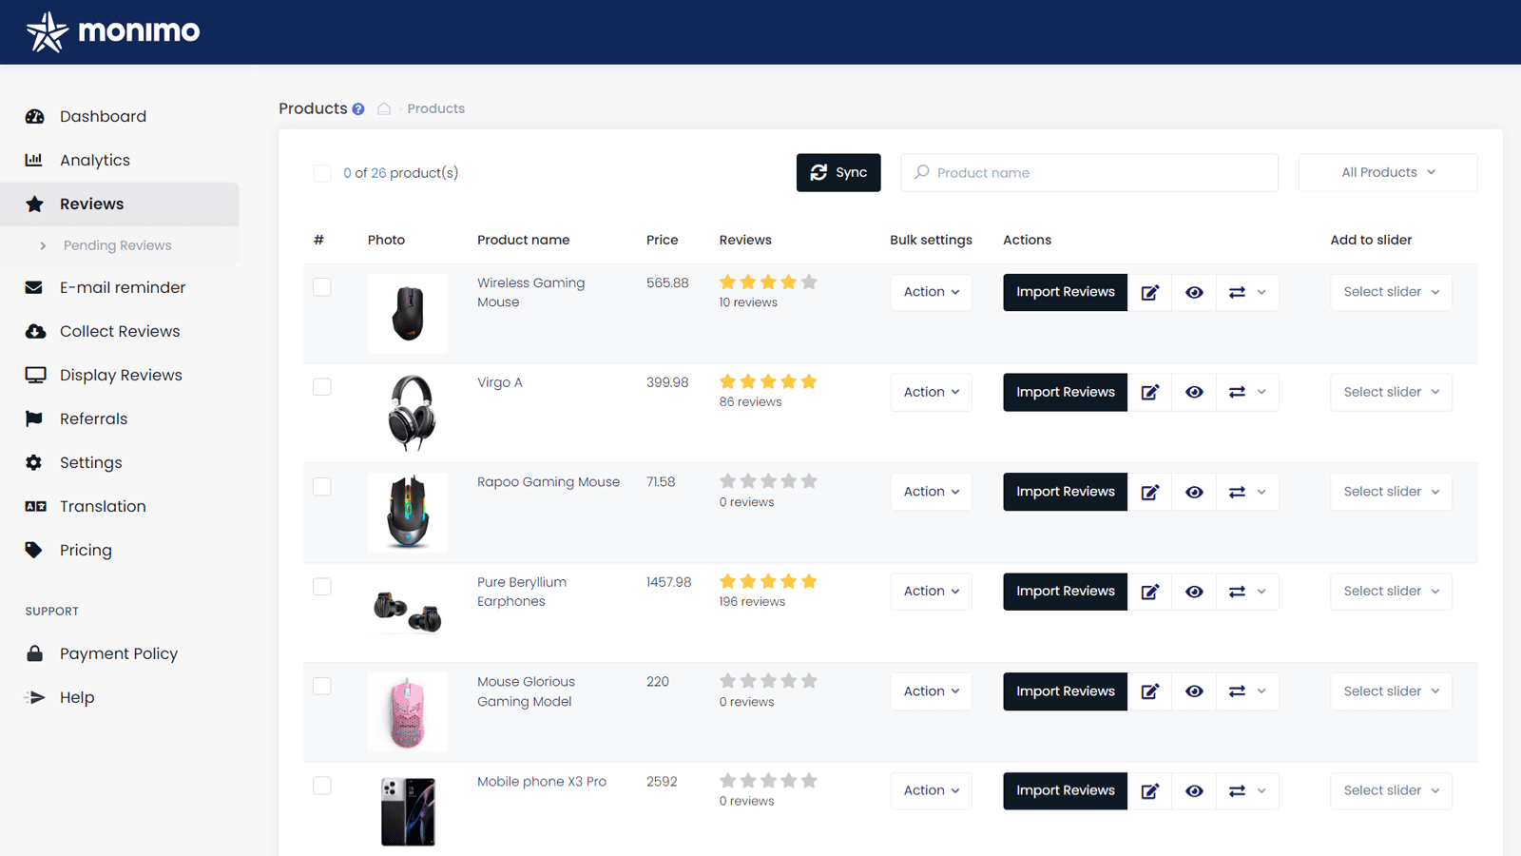Open Select slider for Mobile phone X3 Pro
This screenshot has height=856, width=1521.
pyautogui.click(x=1390, y=790)
